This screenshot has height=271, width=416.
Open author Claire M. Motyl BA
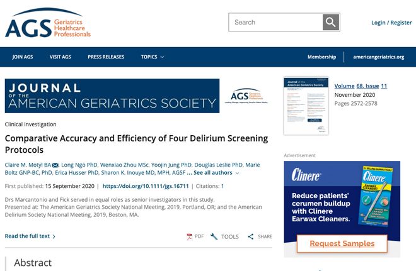coord(28,165)
